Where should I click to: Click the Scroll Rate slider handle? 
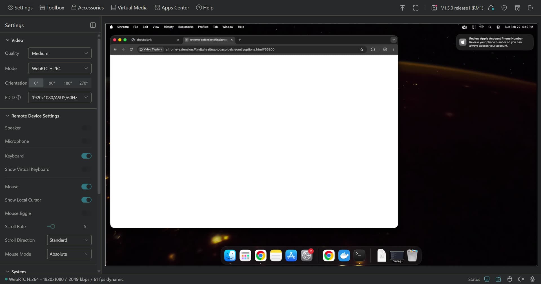coord(52,226)
